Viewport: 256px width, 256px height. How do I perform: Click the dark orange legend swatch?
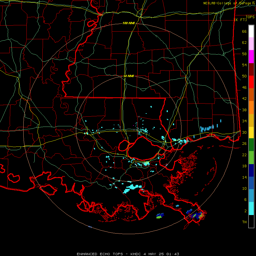tap(251, 95)
